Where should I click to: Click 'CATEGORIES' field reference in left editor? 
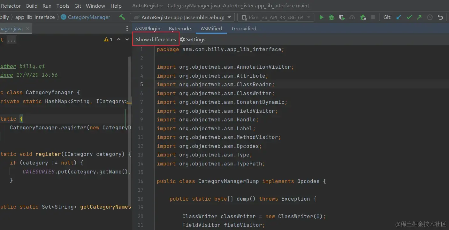(x=39, y=172)
